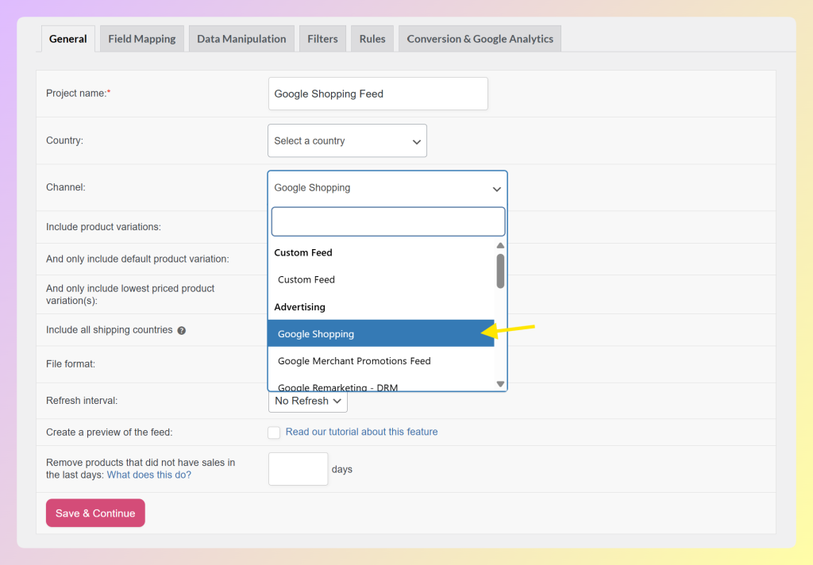Click the bold Custom Feed group heading
Screen dimensions: 813x565
coord(303,252)
